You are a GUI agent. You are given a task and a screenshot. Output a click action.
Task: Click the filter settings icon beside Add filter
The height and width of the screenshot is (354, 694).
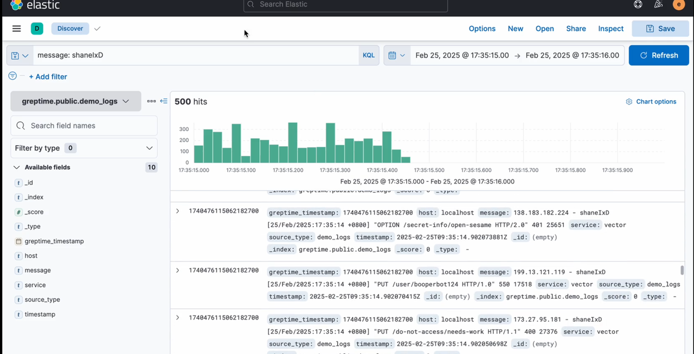(x=12, y=76)
